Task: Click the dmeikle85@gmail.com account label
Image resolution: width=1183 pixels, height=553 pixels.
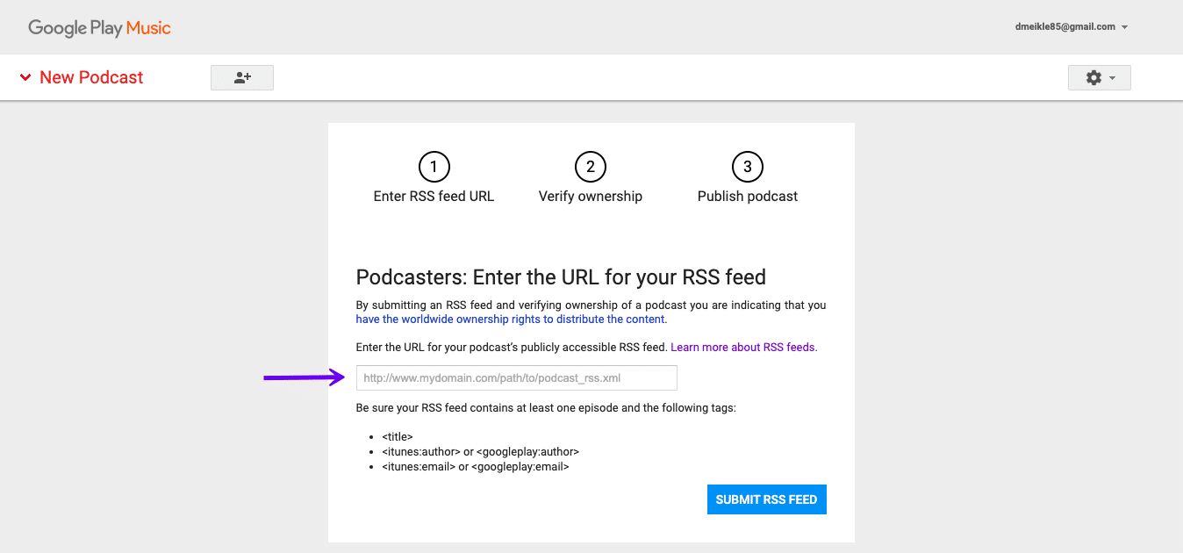Action: (x=1065, y=26)
